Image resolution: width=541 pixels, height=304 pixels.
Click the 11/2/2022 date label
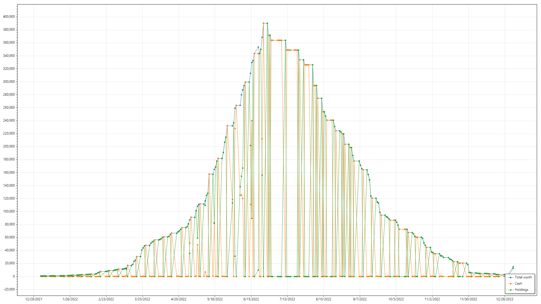tap(432, 299)
